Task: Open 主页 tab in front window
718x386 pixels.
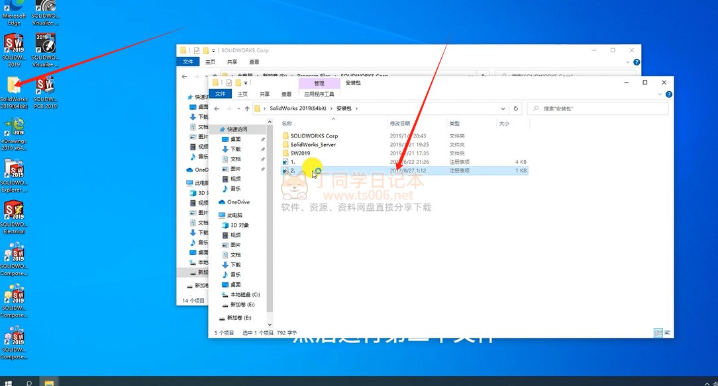Action: click(x=242, y=94)
